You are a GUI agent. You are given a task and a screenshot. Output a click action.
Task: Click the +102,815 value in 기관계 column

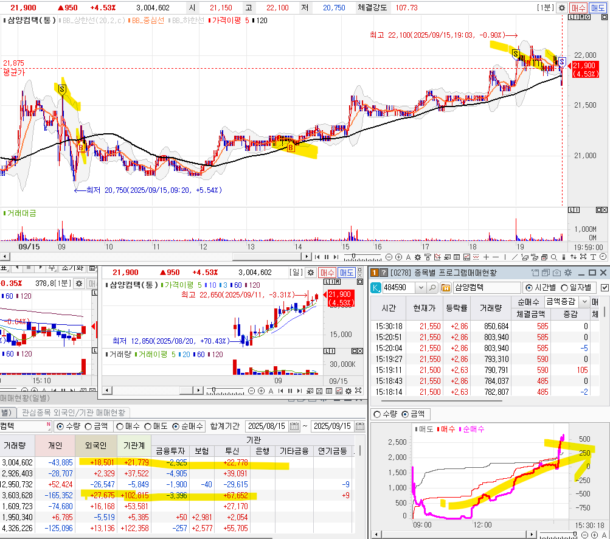[x=134, y=495]
